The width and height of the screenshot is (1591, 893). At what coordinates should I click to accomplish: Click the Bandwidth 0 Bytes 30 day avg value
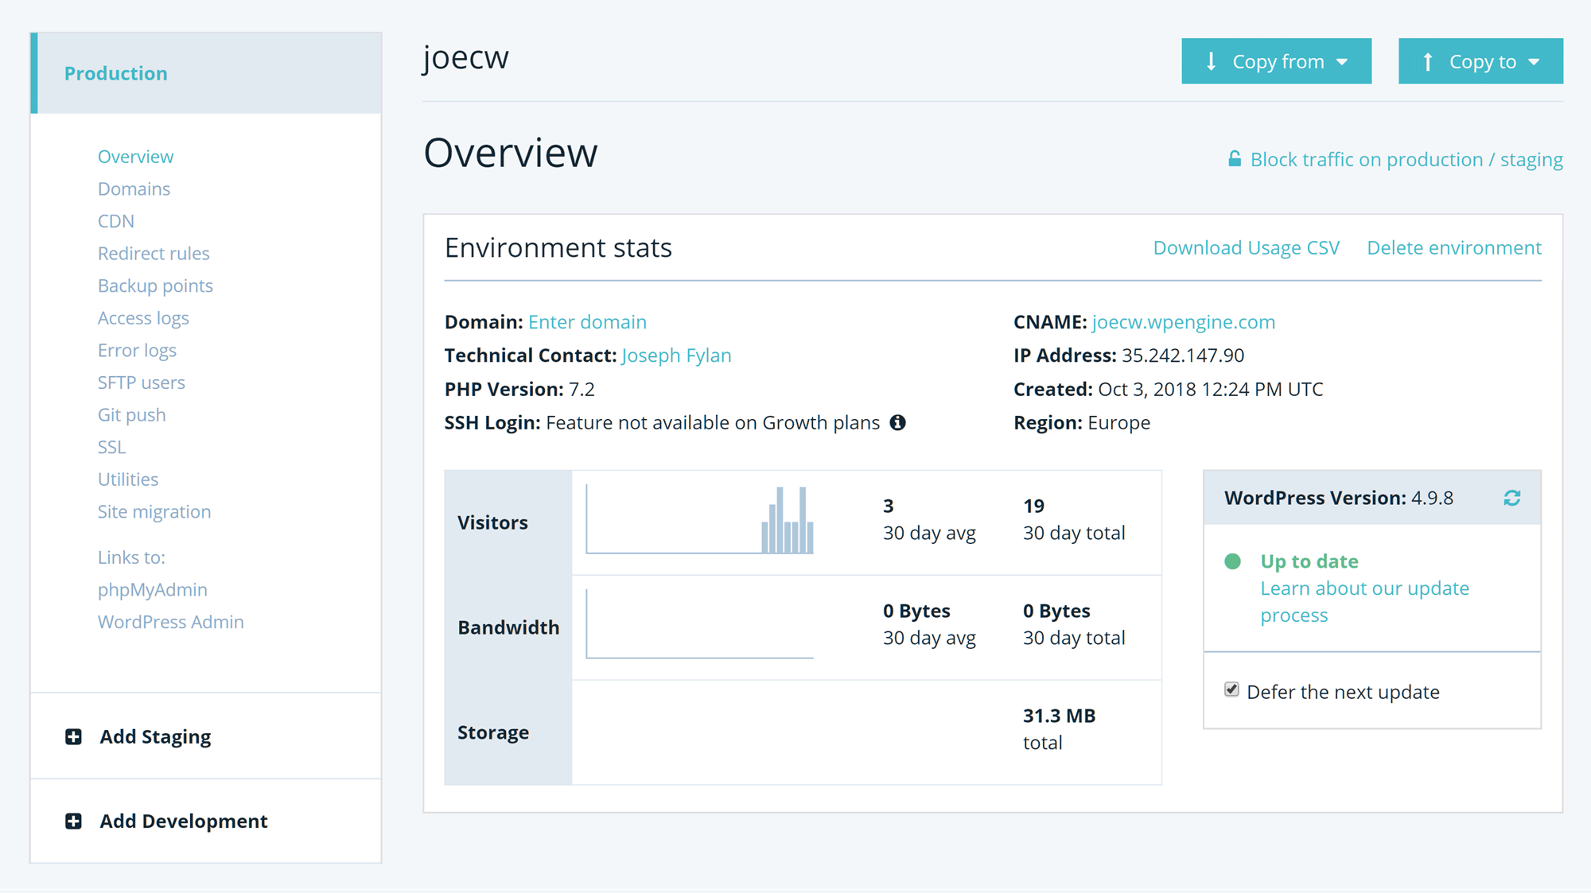pos(929,624)
